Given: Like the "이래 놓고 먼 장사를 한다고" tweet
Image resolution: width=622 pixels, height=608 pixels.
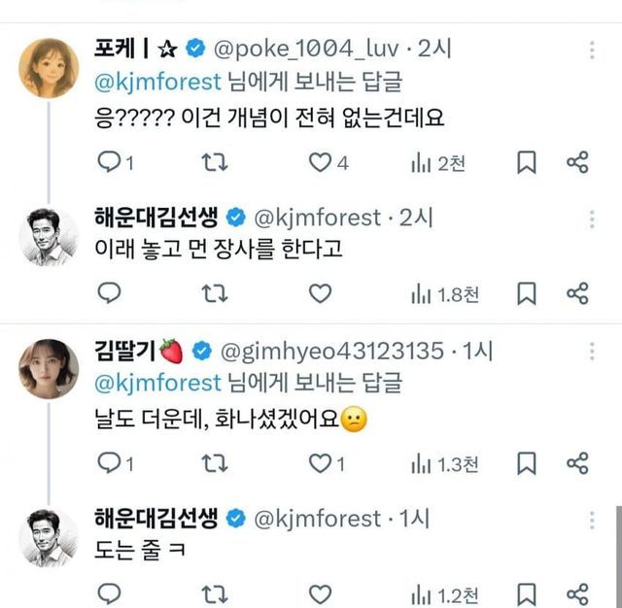Looking at the screenshot, I should pos(320,292).
